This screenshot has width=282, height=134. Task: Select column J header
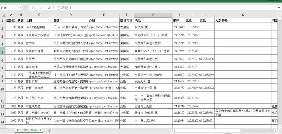(207, 15)
